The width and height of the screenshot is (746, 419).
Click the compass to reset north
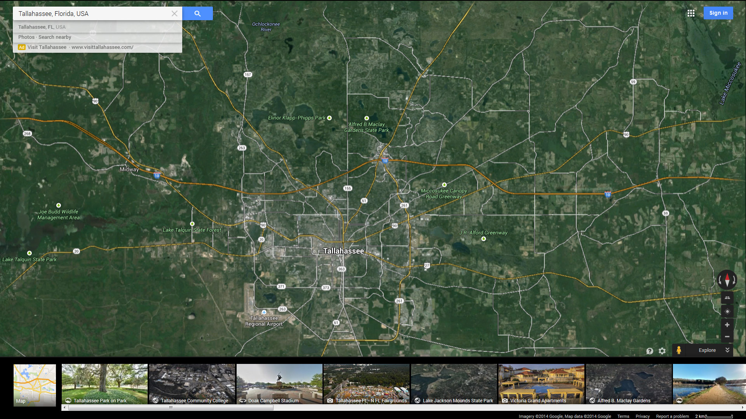pos(727,280)
